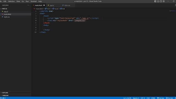The image size is (176, 99).
Task: Click the text/javascript type attribute value
Action: point(67,18)
